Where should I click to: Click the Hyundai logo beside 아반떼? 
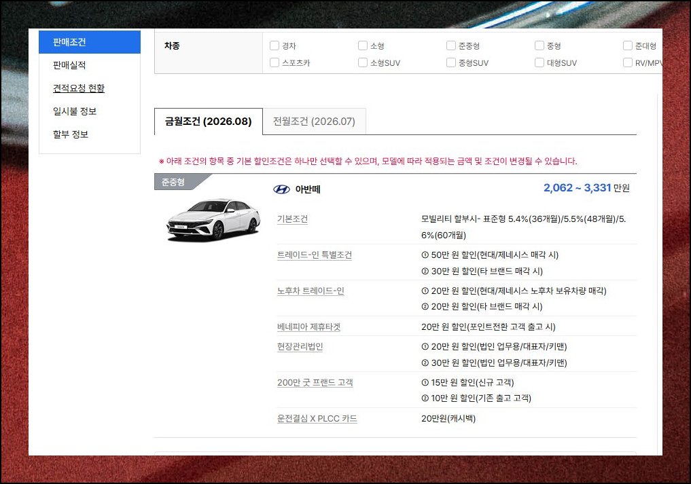(x=281, y=189)
